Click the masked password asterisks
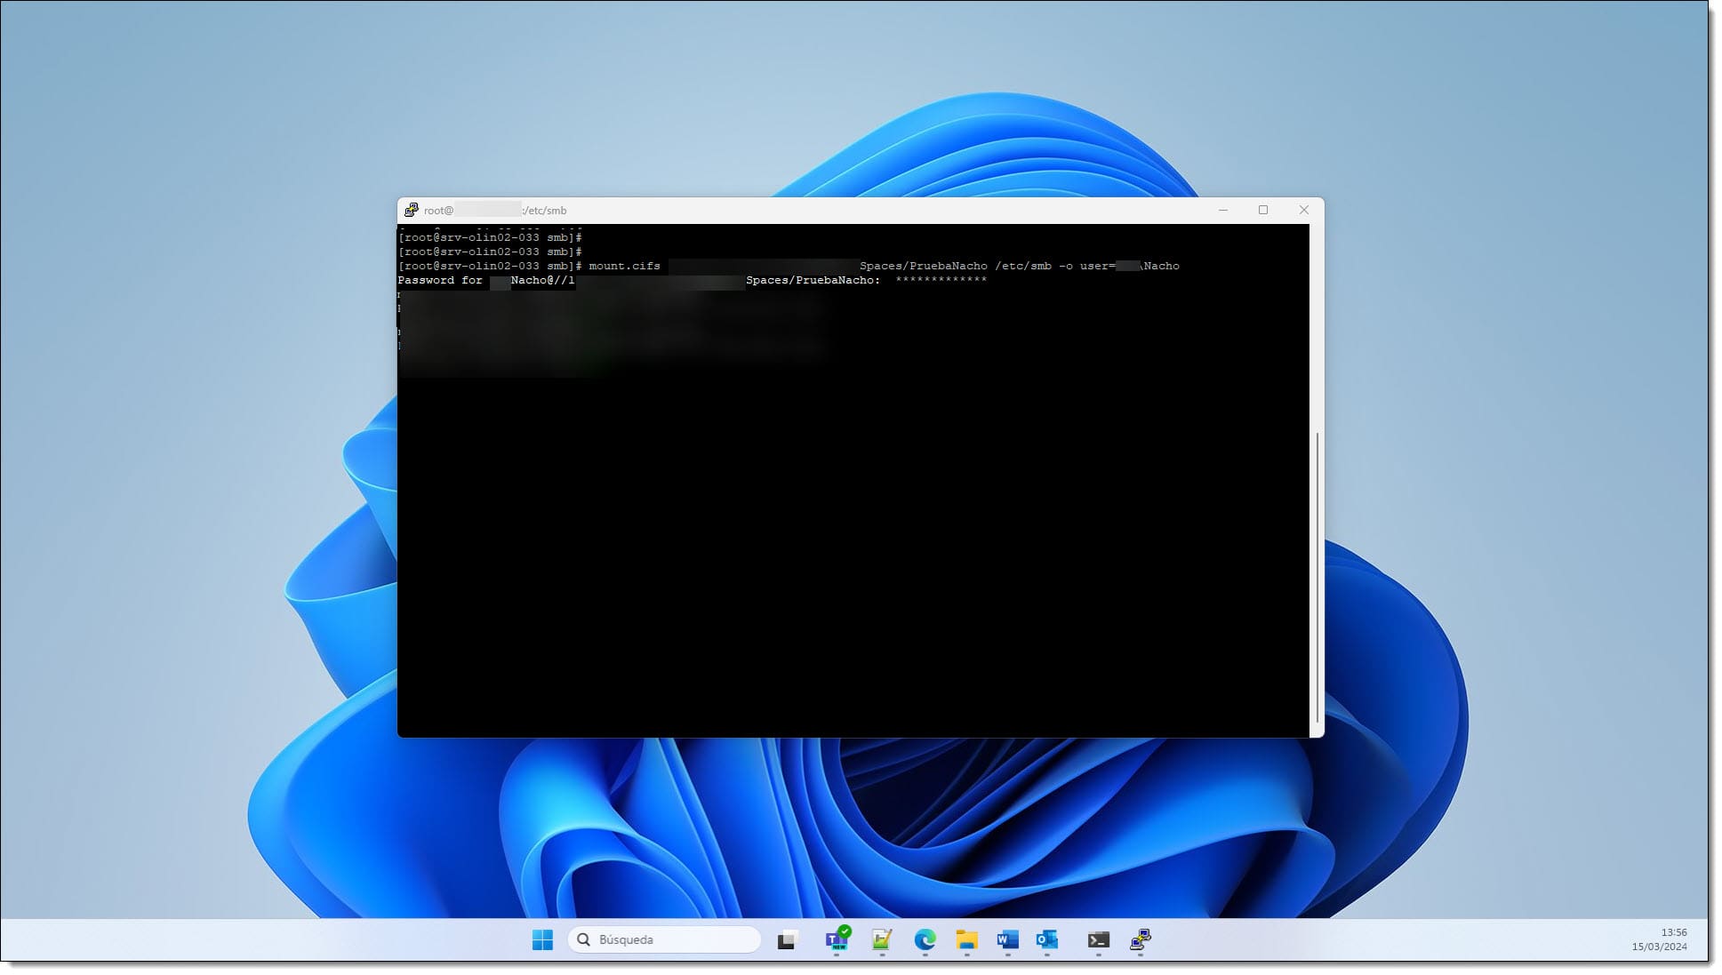The image size is (1722, 975). [941, 280]
